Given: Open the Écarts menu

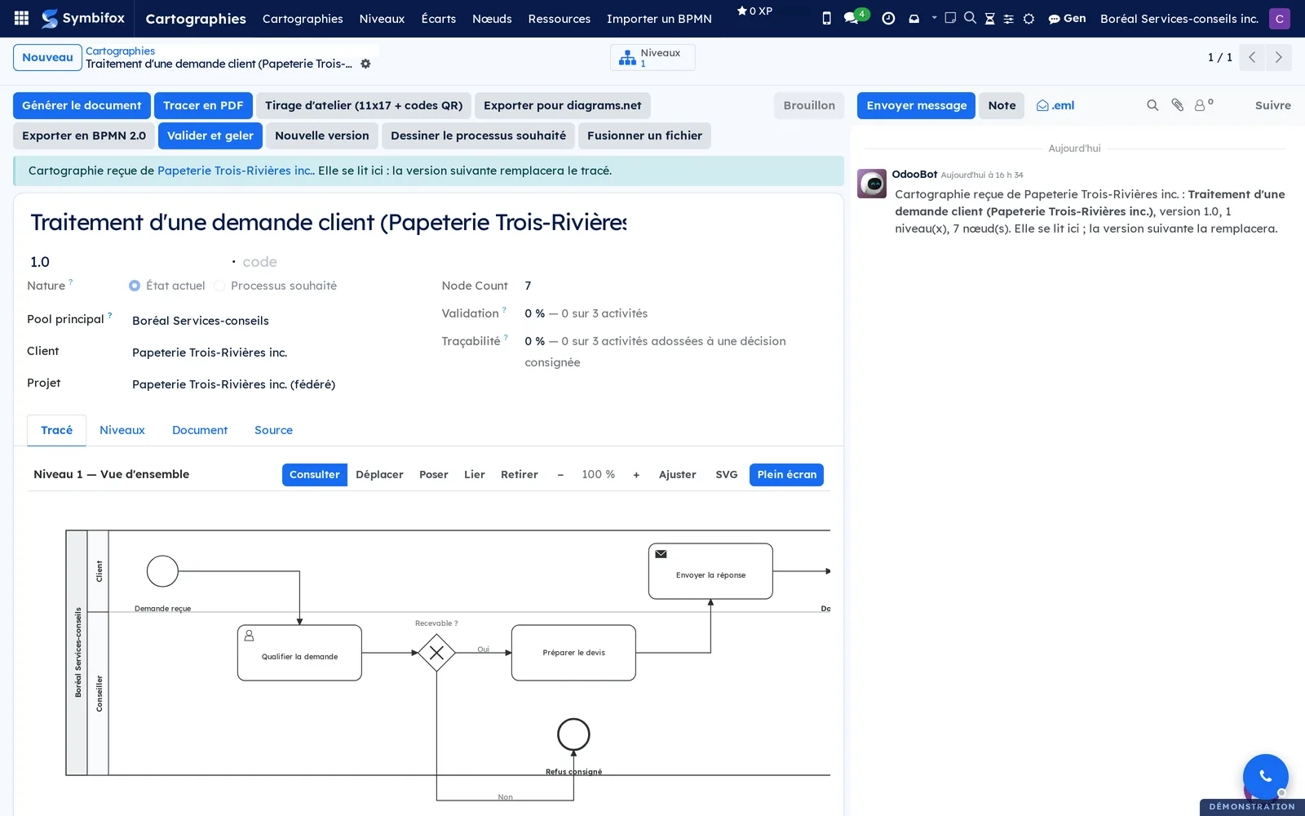Looking at the screenshot, I should tap(438, 18).
